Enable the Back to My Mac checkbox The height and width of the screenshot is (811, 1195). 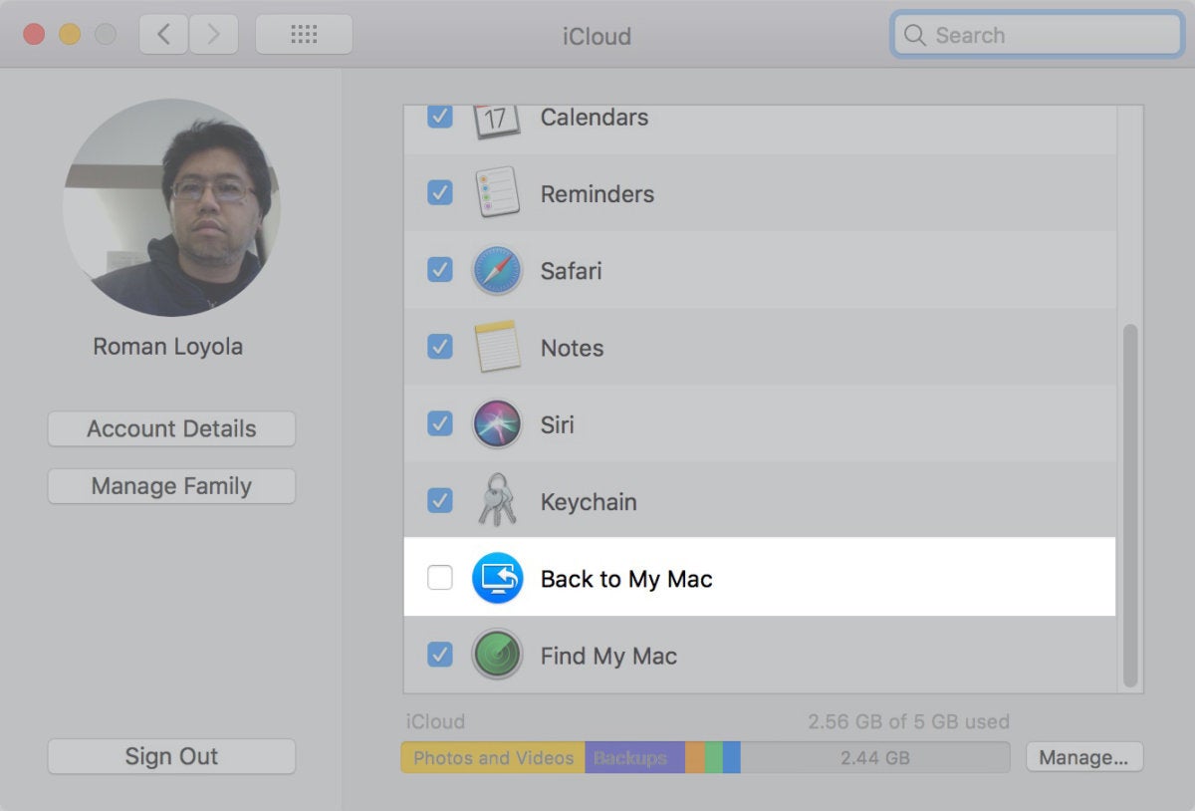point(439,578)
